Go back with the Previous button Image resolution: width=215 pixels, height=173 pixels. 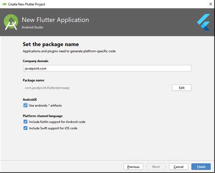133,167
